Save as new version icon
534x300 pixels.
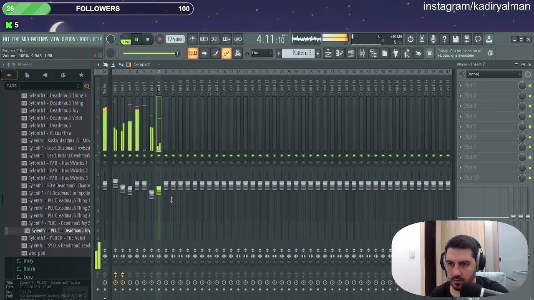coord(467,39)
